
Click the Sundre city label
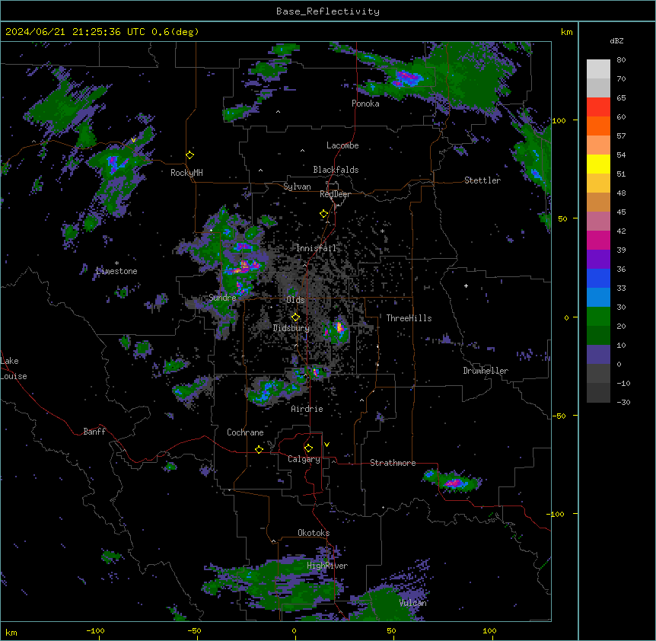tap(222, 298)
